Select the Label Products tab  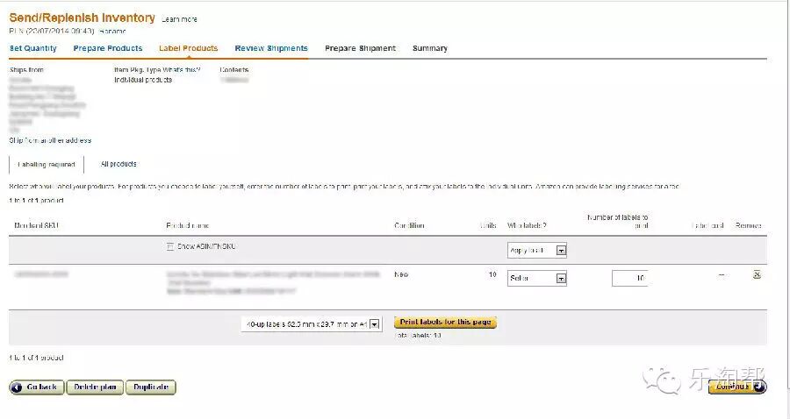click(x=189, y=48)
